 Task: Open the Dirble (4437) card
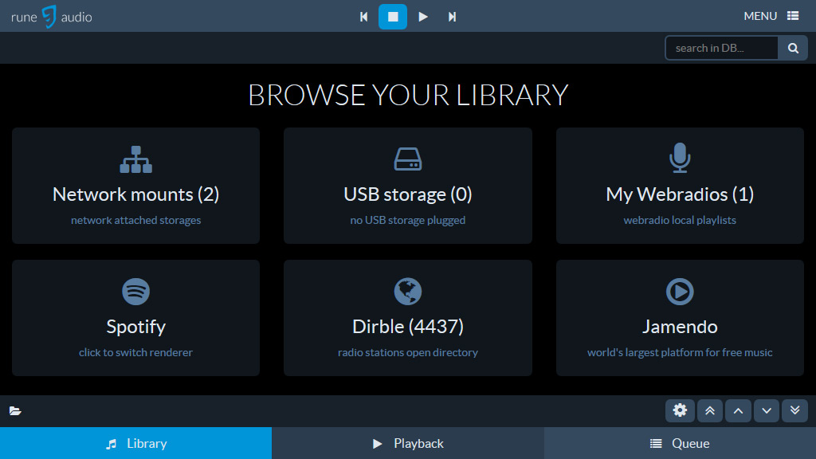coord(408,318)
